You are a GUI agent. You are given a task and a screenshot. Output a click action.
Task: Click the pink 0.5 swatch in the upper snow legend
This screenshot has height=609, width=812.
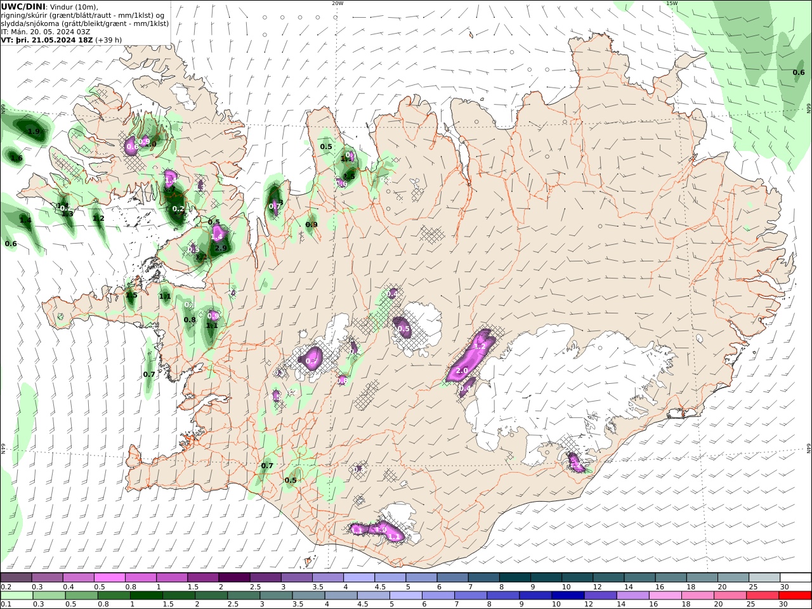click(x=109, y=577)
